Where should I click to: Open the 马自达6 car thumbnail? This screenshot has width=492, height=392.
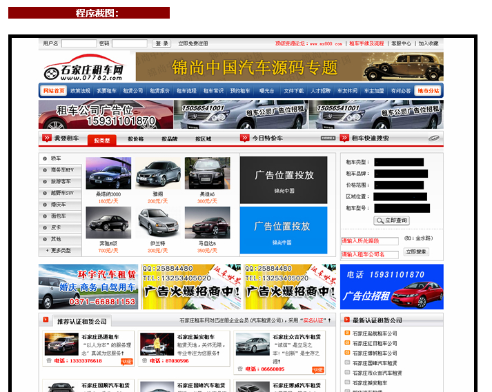pos(207,223)
